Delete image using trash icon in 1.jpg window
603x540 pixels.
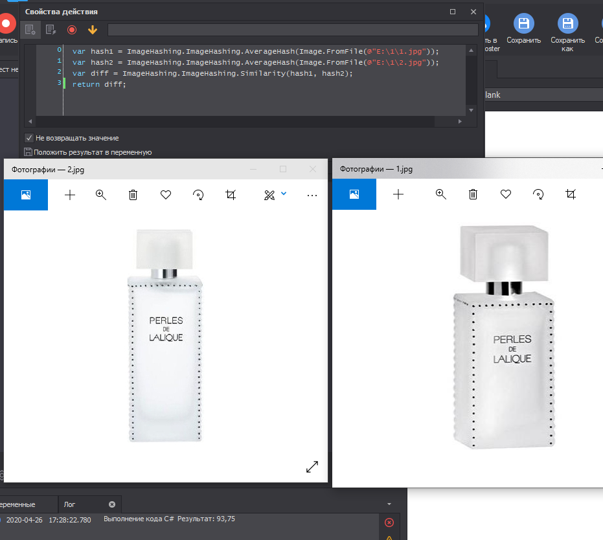point(473,194)
